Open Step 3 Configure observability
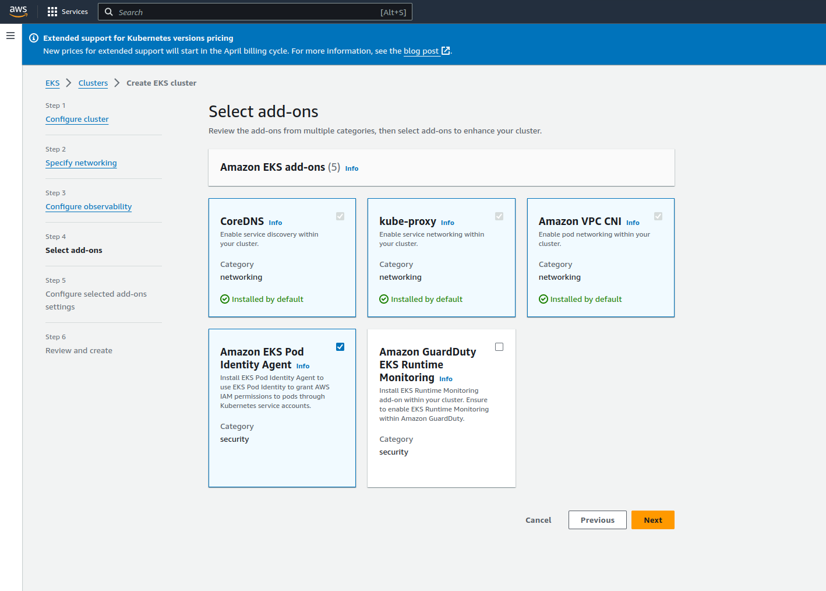This screenshot has width=826, height=591. (x=89, y=206)
